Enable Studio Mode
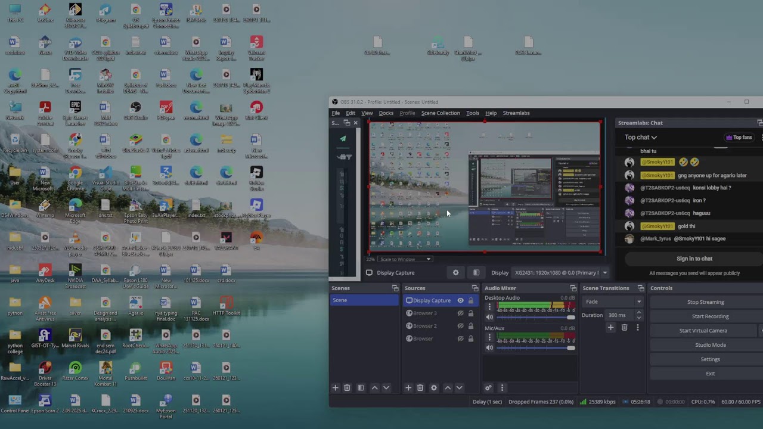 coord(705,345)
